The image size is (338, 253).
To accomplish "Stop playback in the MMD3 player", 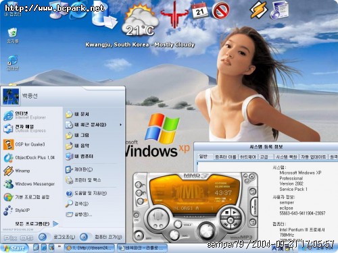I will click(x=226, y=213).
